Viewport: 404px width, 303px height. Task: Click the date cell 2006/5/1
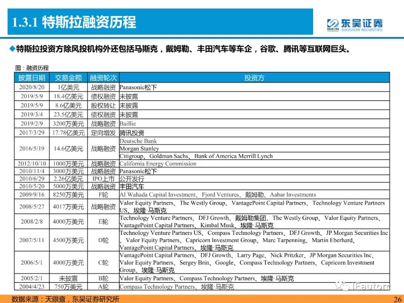32,263
